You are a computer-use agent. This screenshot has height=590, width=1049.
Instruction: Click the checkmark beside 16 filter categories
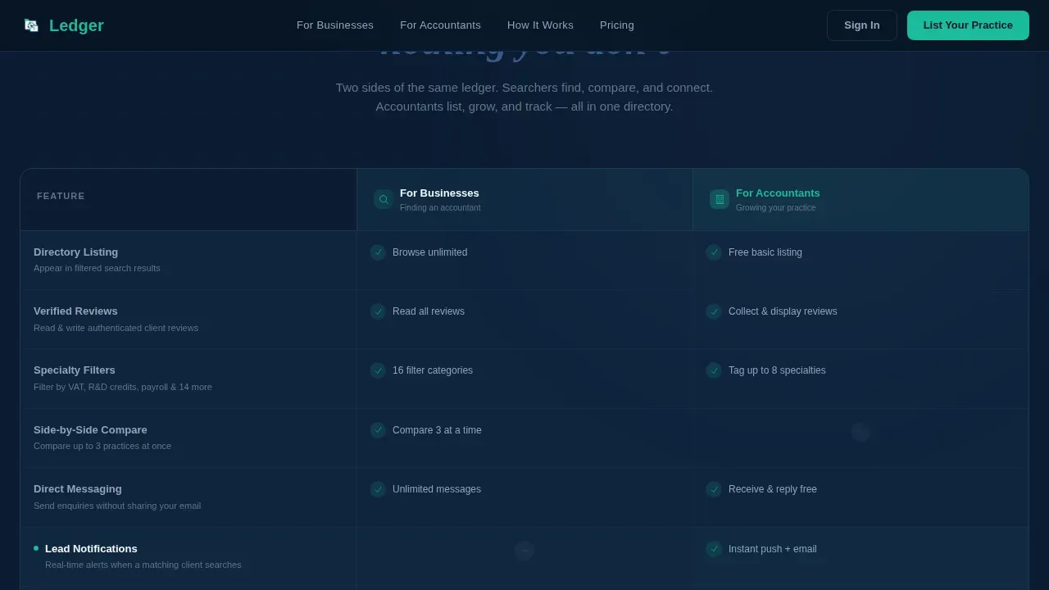pyautogui.click(x=378, y=370)
